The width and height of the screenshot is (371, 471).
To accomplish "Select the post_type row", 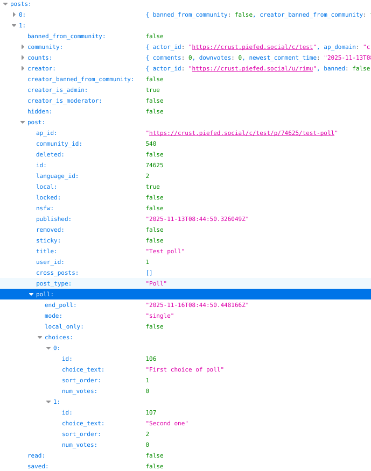I will pos(54,283).
